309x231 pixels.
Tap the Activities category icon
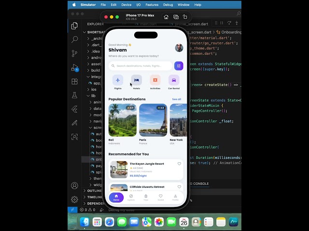155,80
